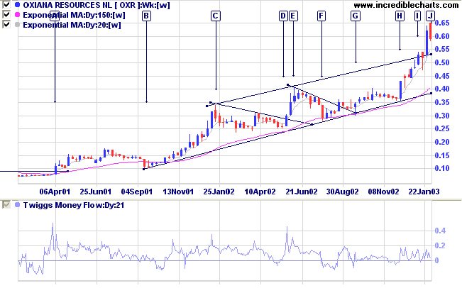Screen dimensions: 462x288
Task: Click the 0.35 price axis value
Action: [442, 102]
